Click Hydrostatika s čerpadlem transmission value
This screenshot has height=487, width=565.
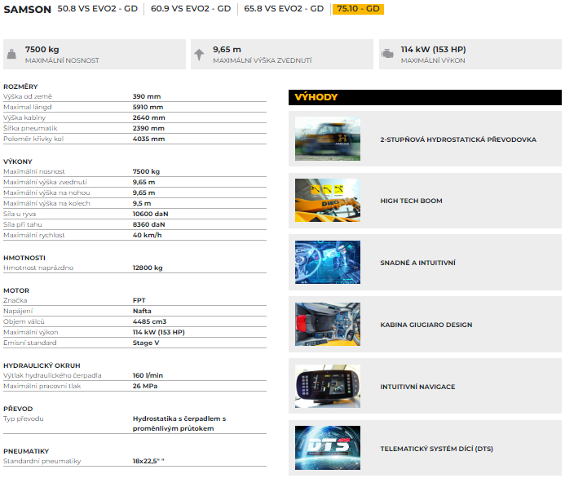click(179, 423)
